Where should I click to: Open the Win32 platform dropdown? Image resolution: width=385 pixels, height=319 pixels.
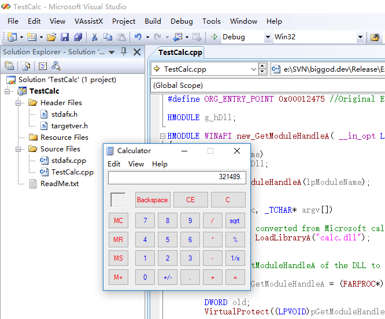click(360, 37)
